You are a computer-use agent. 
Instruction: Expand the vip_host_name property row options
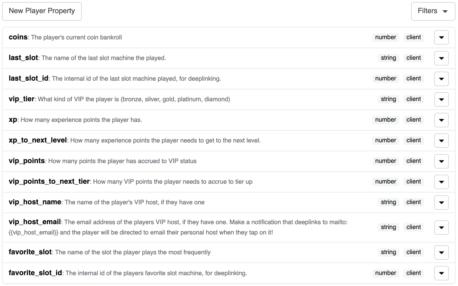[x=441, y=202]
